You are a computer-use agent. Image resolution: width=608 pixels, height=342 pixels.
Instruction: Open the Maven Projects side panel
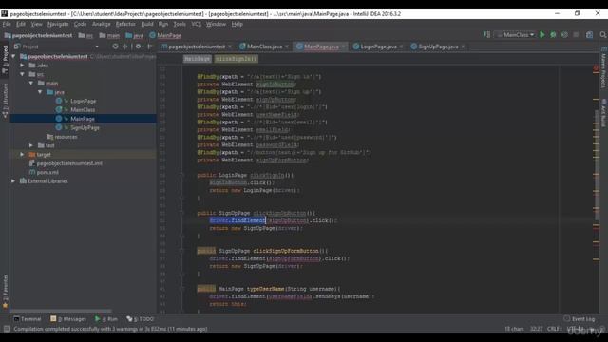click(x=603, y=67)
